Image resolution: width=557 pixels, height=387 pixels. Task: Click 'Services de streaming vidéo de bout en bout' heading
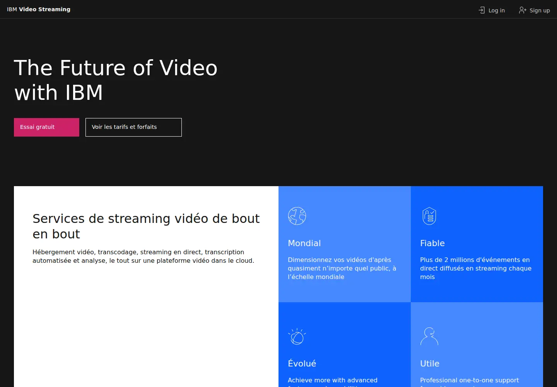pyautogui.click(x=146, y=226)
